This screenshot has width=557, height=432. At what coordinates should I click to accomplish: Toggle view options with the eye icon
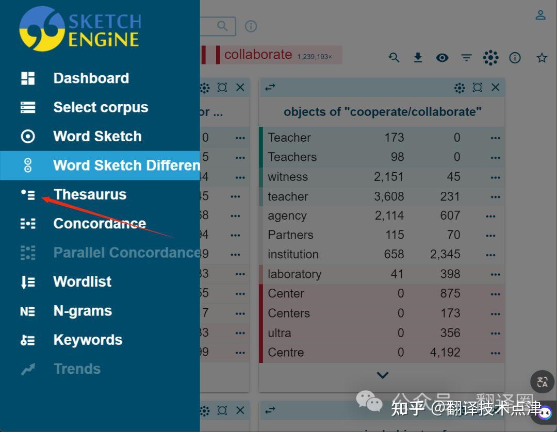[x=442, y=58]
